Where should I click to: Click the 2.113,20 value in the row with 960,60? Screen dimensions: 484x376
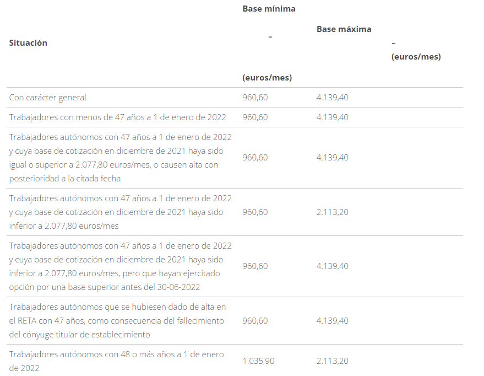[x=332, y=212]
